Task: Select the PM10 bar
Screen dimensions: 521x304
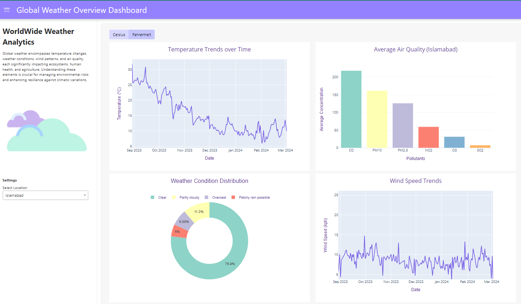Action: 377,119
